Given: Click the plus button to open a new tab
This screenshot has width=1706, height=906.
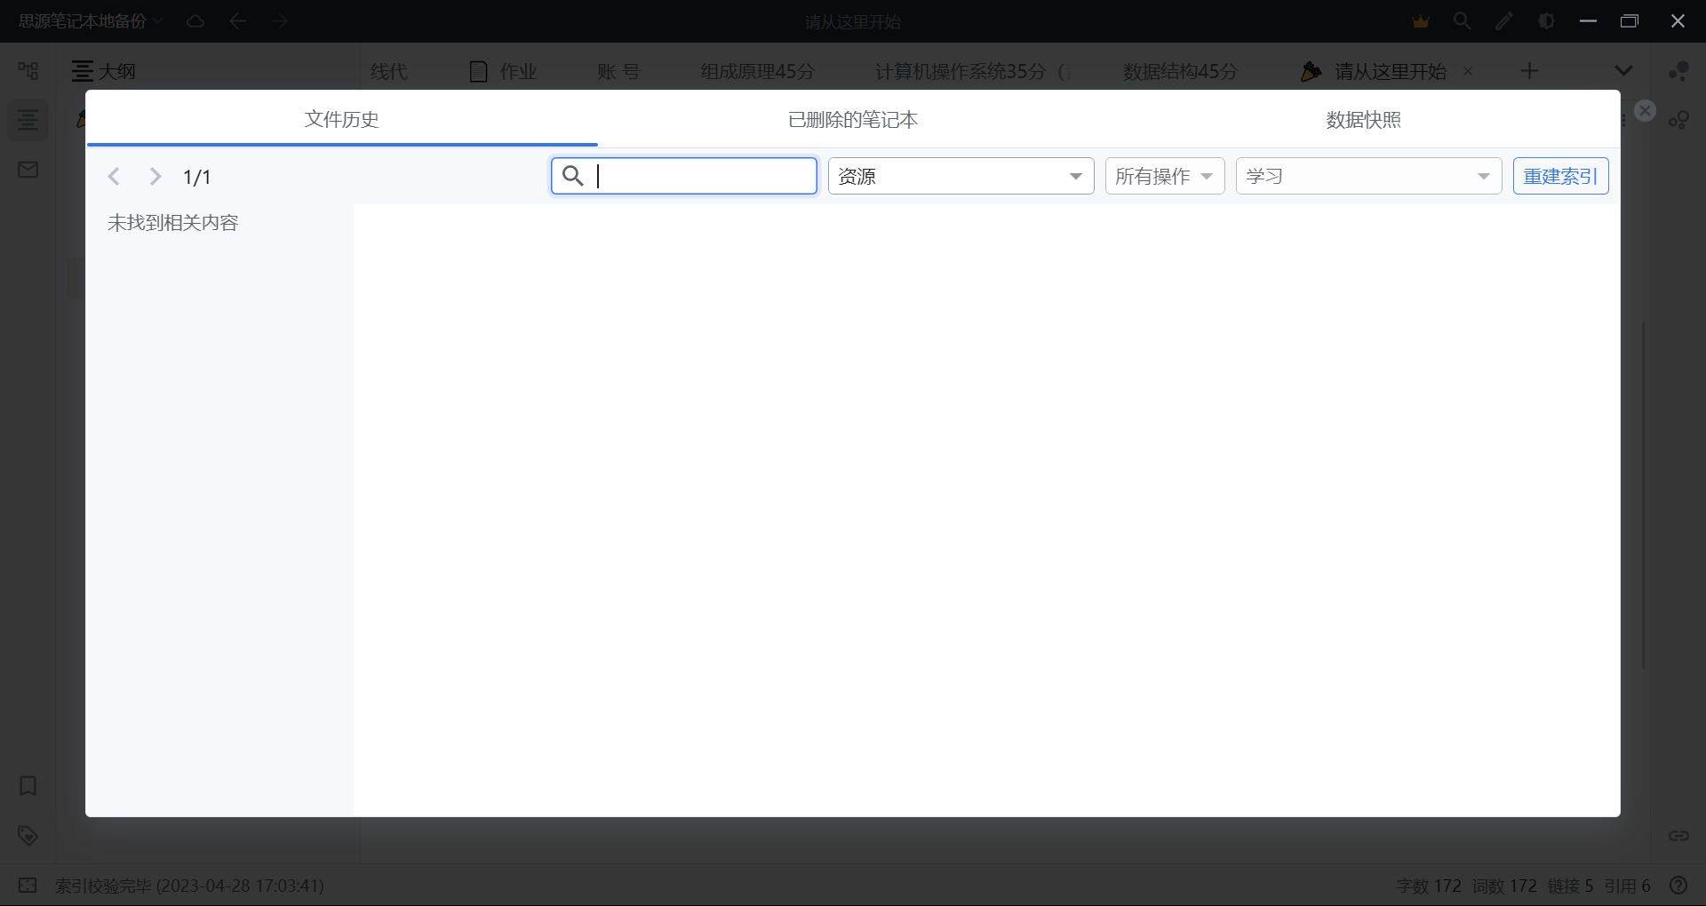Looking at the screenshot, I should tap(1529, 70).
